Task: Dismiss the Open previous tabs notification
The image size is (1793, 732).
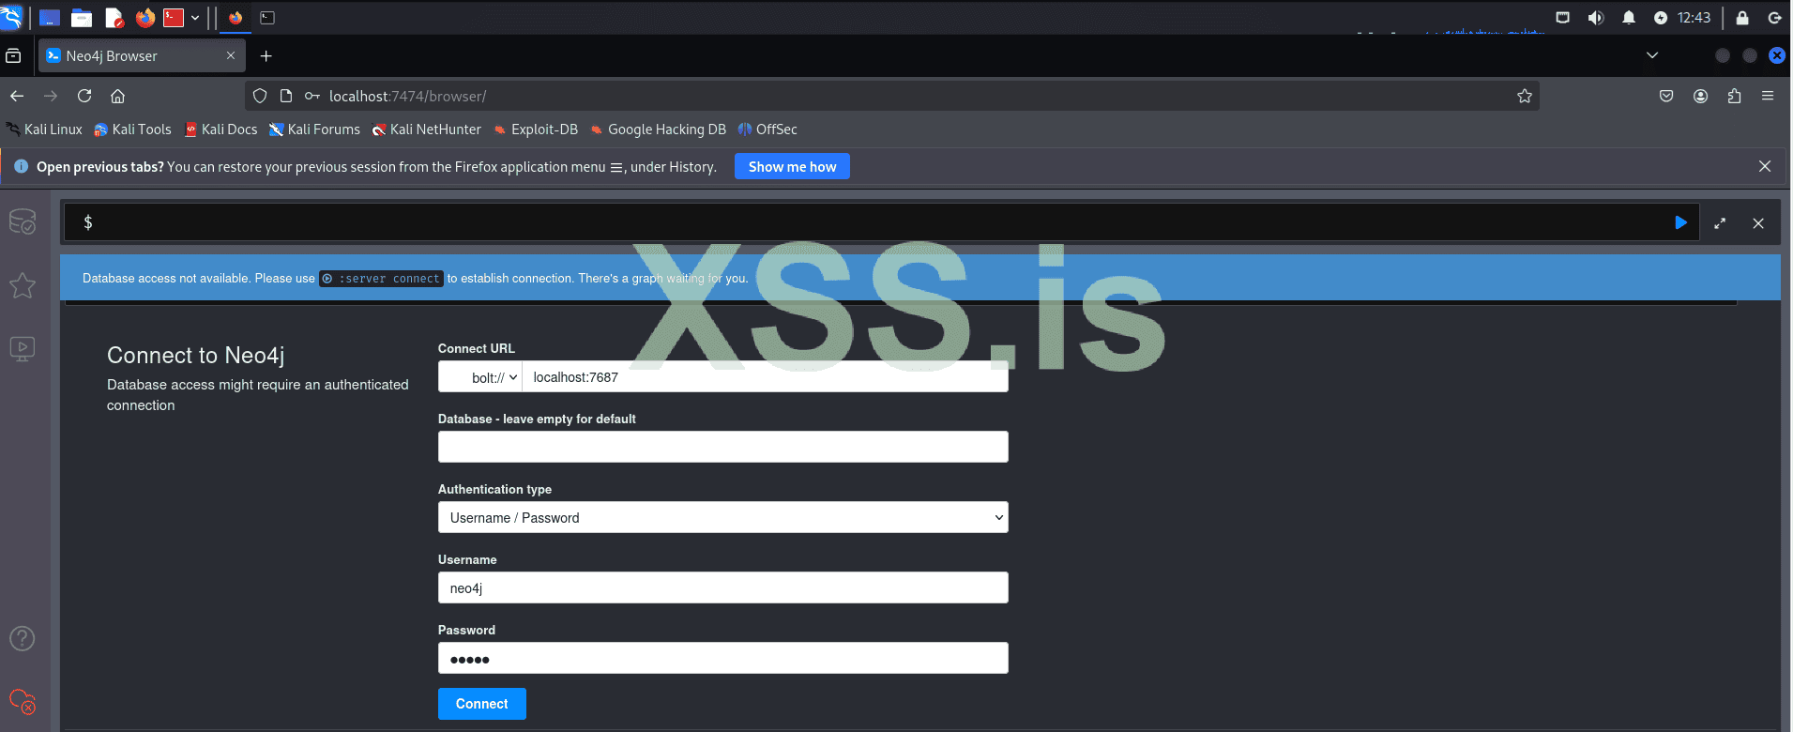Action: coord(1765,166)
